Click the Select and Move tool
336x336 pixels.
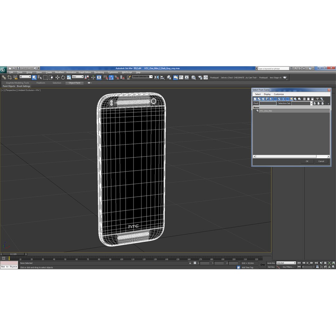[58, 77]
